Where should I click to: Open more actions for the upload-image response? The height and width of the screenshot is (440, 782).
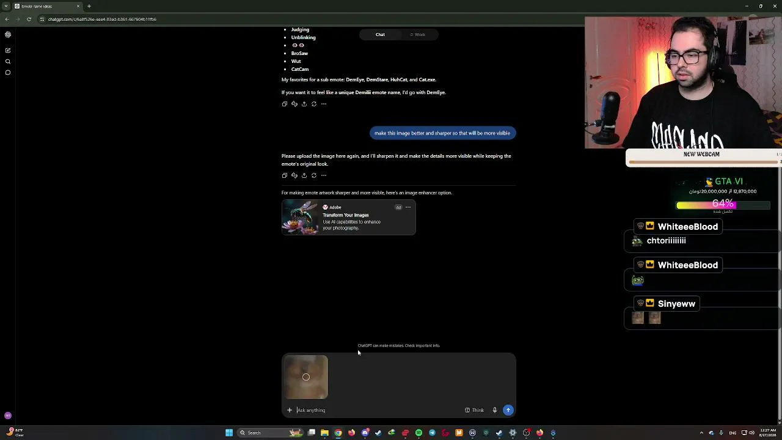324,175
